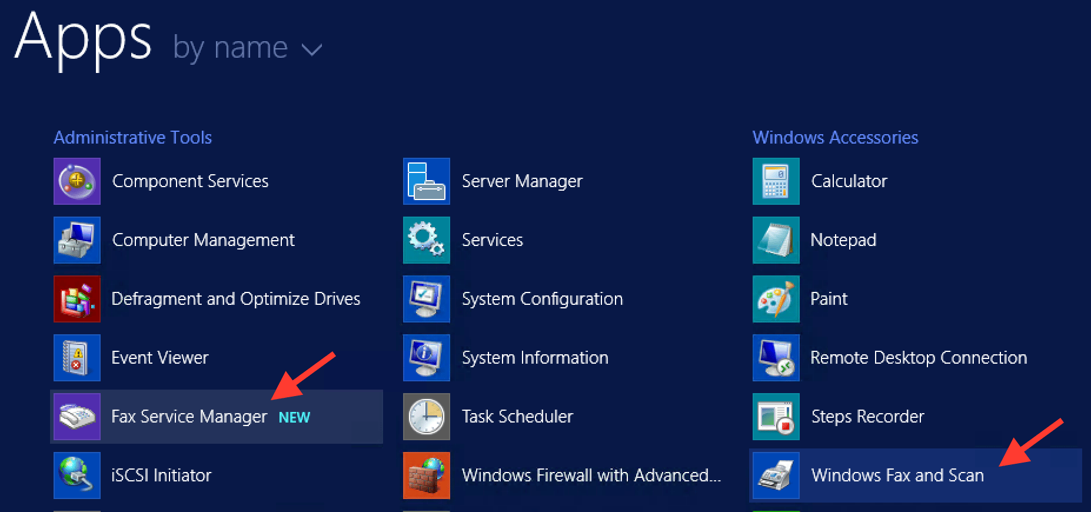Click the System Information monitor icon
This screenshot has width=1091, height=512.
click(x=427, y=358)
